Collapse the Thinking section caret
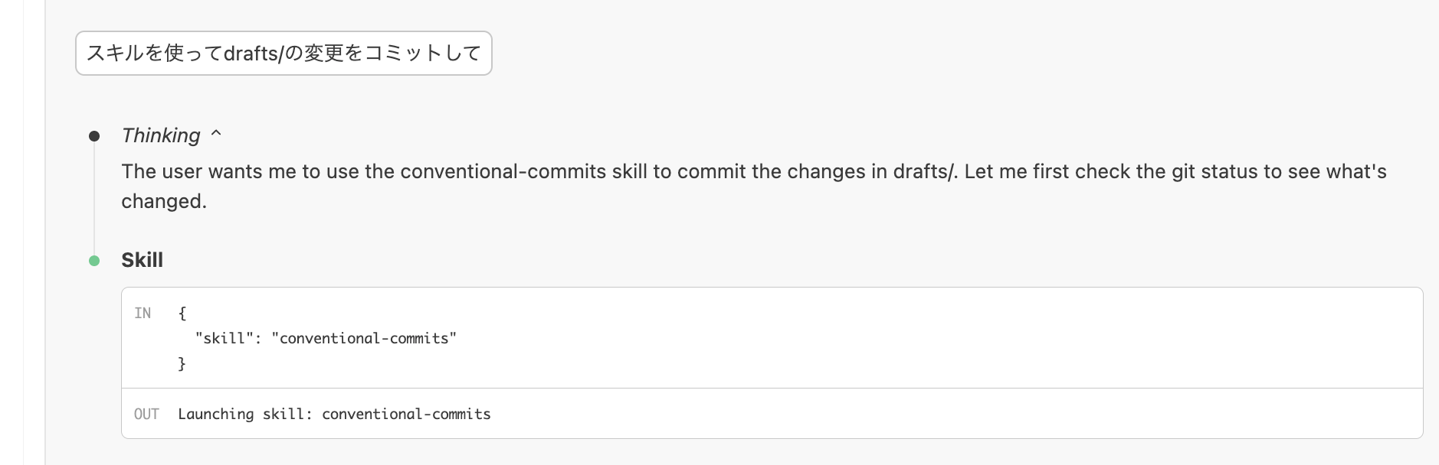 pos(216,135)
